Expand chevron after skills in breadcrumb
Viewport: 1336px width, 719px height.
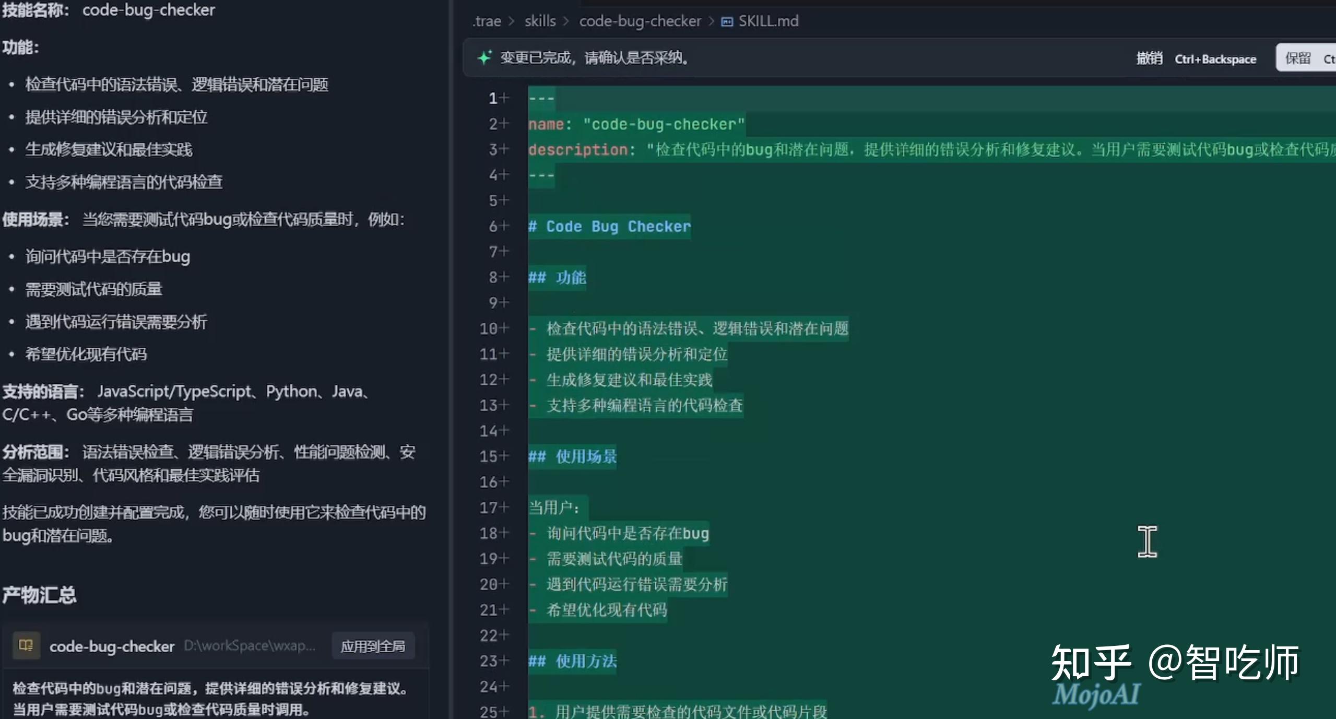566,21
